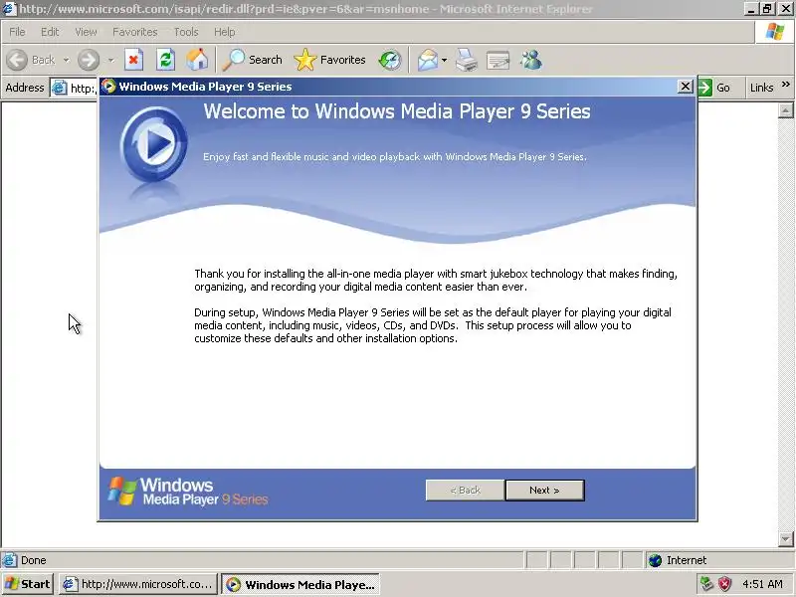The width and height of the screenshot is (796, 597).
Task: Click the Done status bar text
Action: point(34,560)
